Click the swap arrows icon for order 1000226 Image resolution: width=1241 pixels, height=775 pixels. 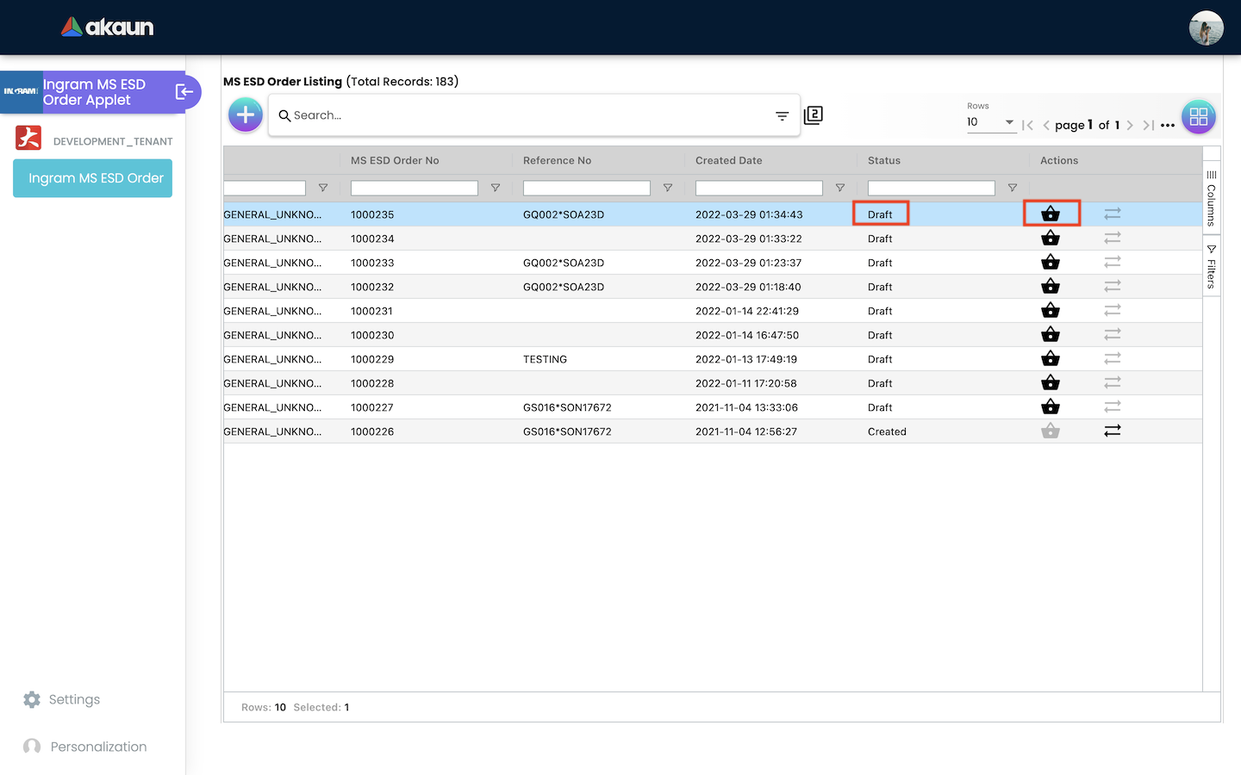click(x=1113, y=431)
